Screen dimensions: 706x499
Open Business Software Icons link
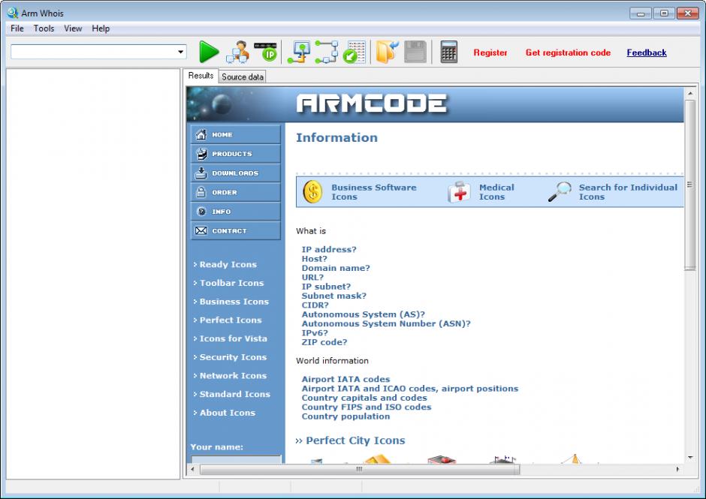(374, 192)
